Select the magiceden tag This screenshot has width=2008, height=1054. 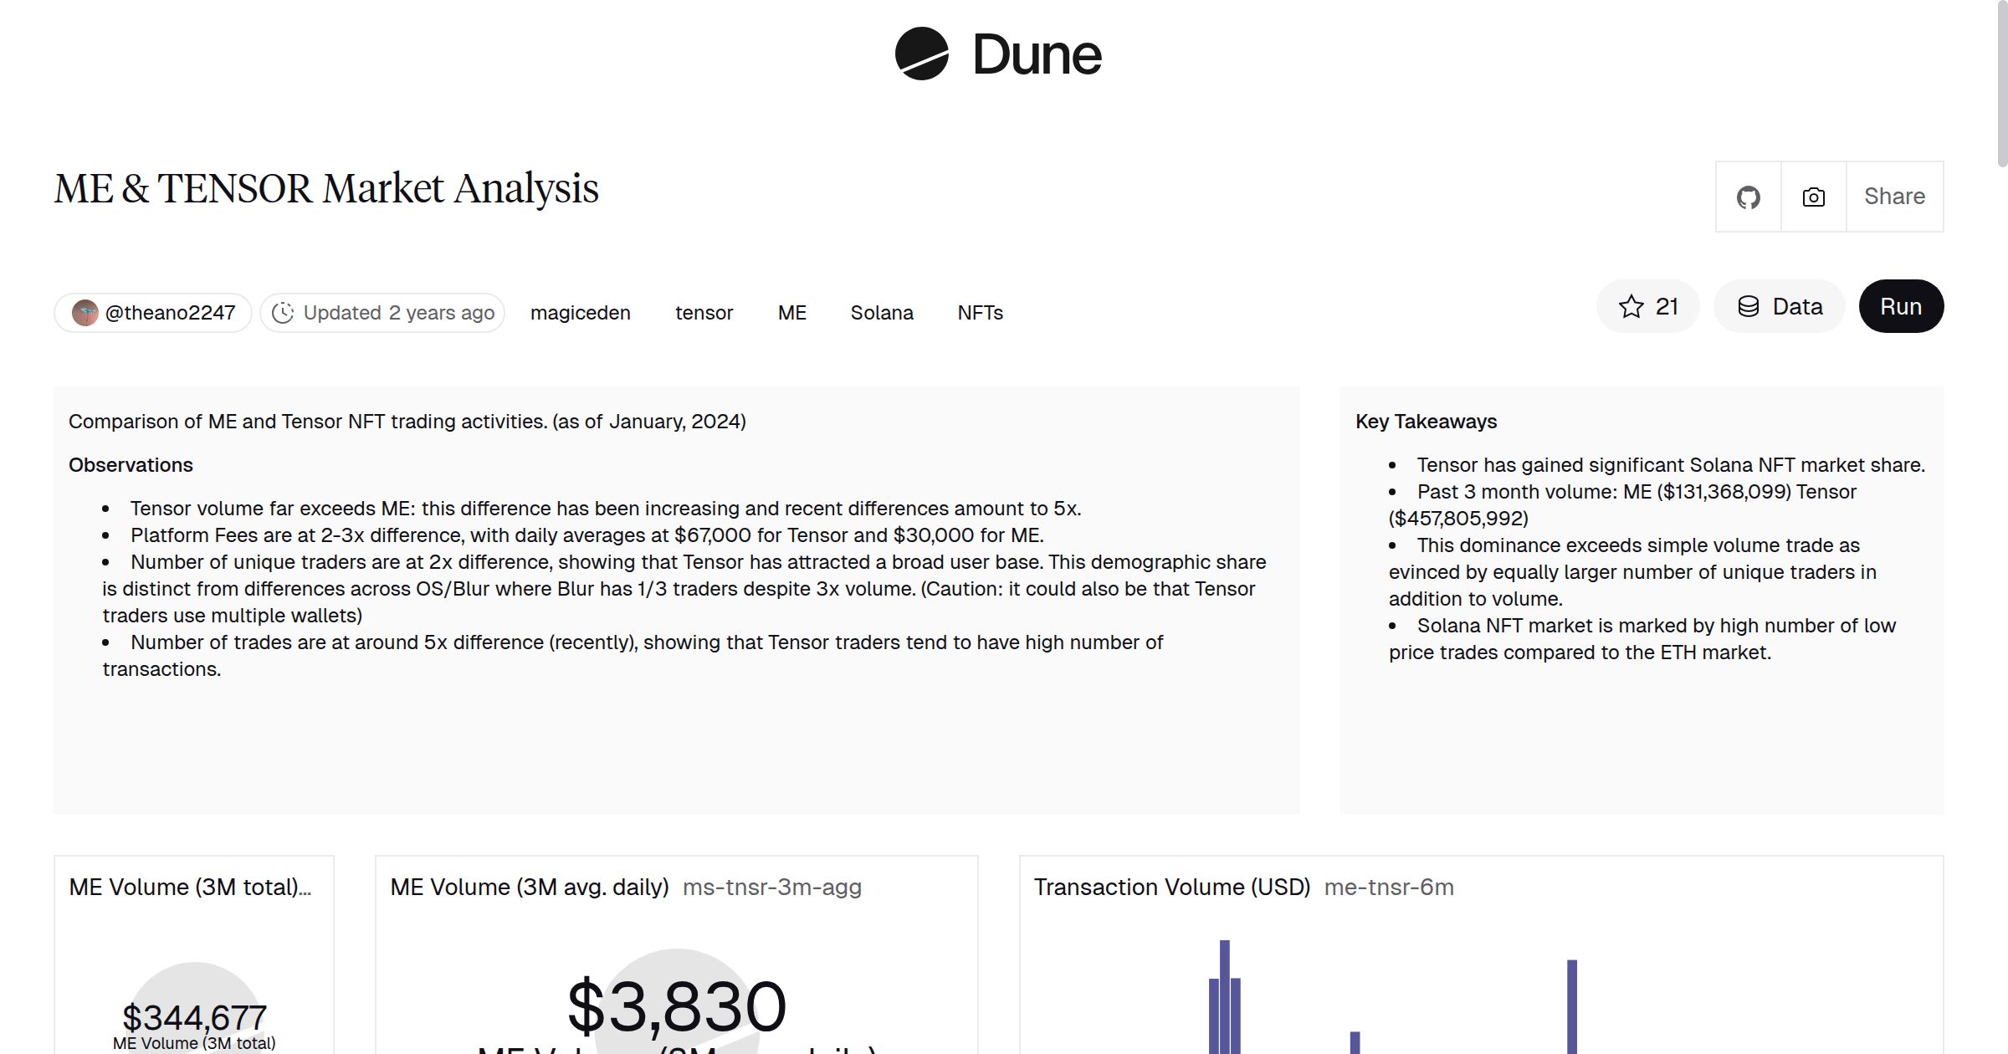[580, 312]
